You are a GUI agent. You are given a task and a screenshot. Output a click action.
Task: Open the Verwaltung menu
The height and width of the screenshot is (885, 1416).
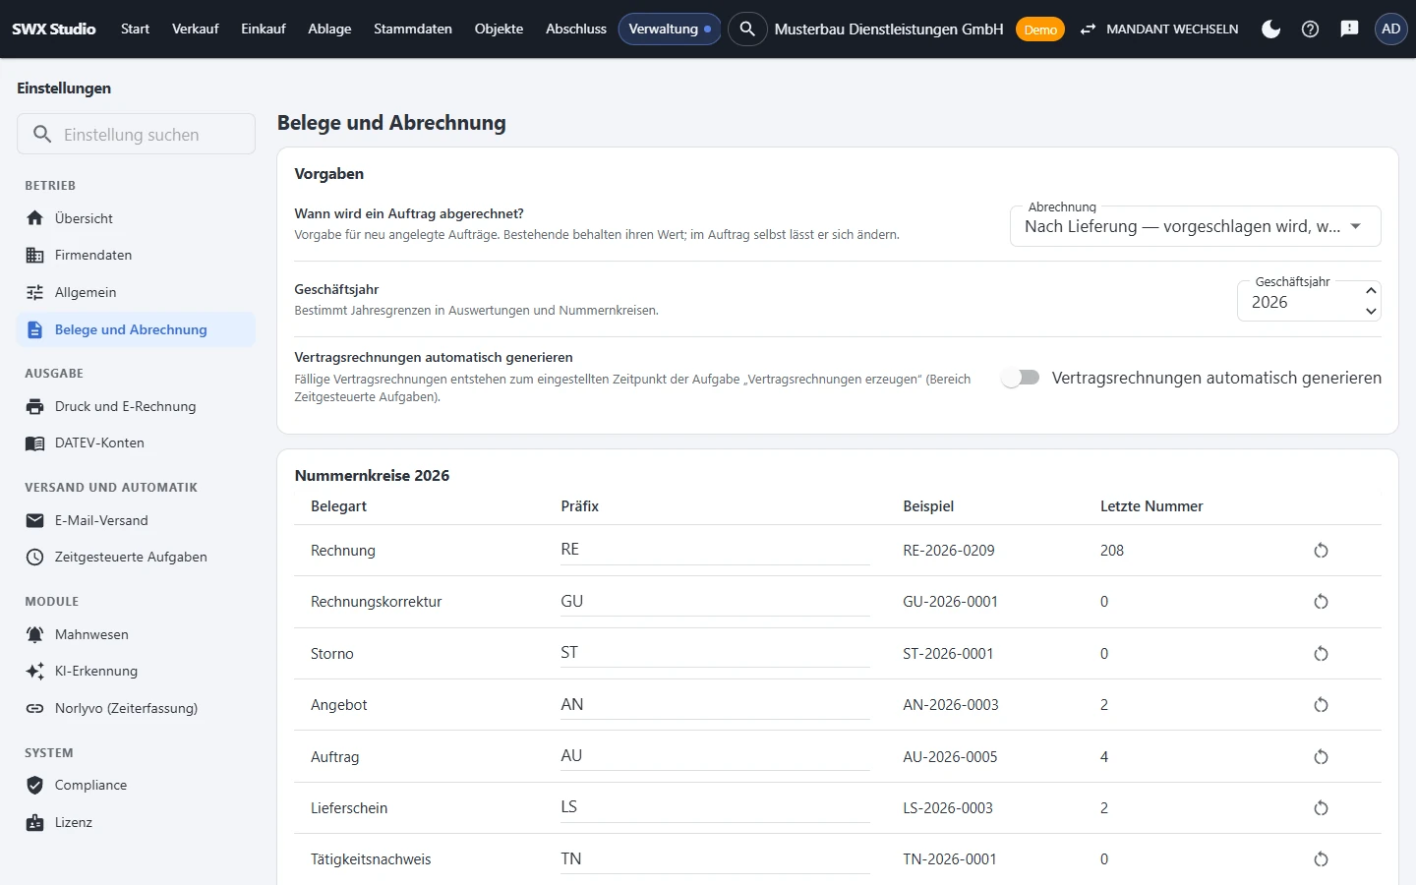670,29
